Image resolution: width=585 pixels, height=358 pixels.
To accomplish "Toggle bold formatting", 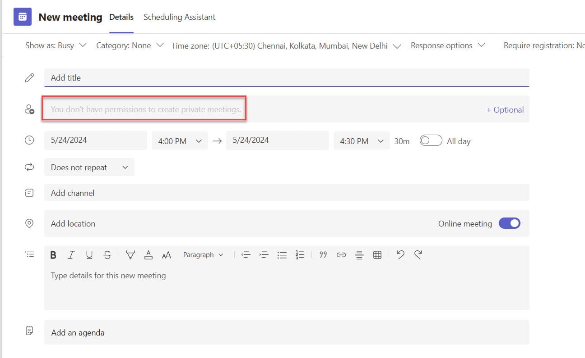I will pos(53,255).
